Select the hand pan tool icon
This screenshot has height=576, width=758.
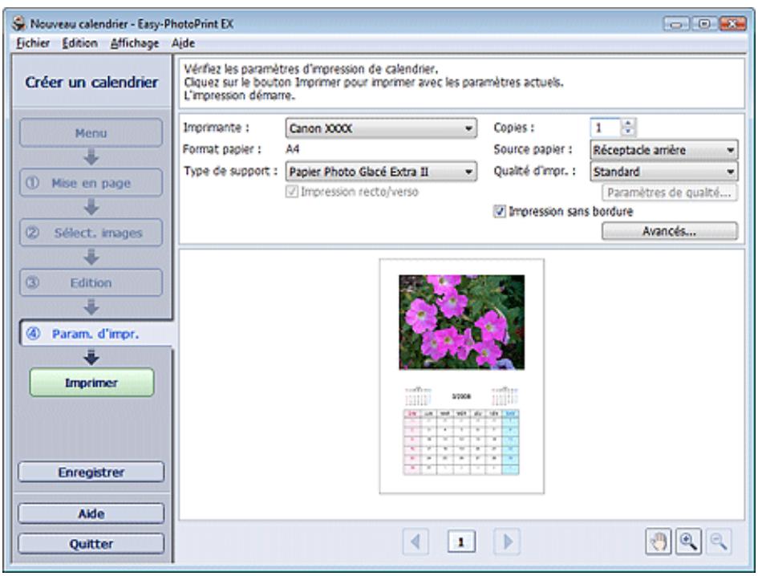[658, 542]
